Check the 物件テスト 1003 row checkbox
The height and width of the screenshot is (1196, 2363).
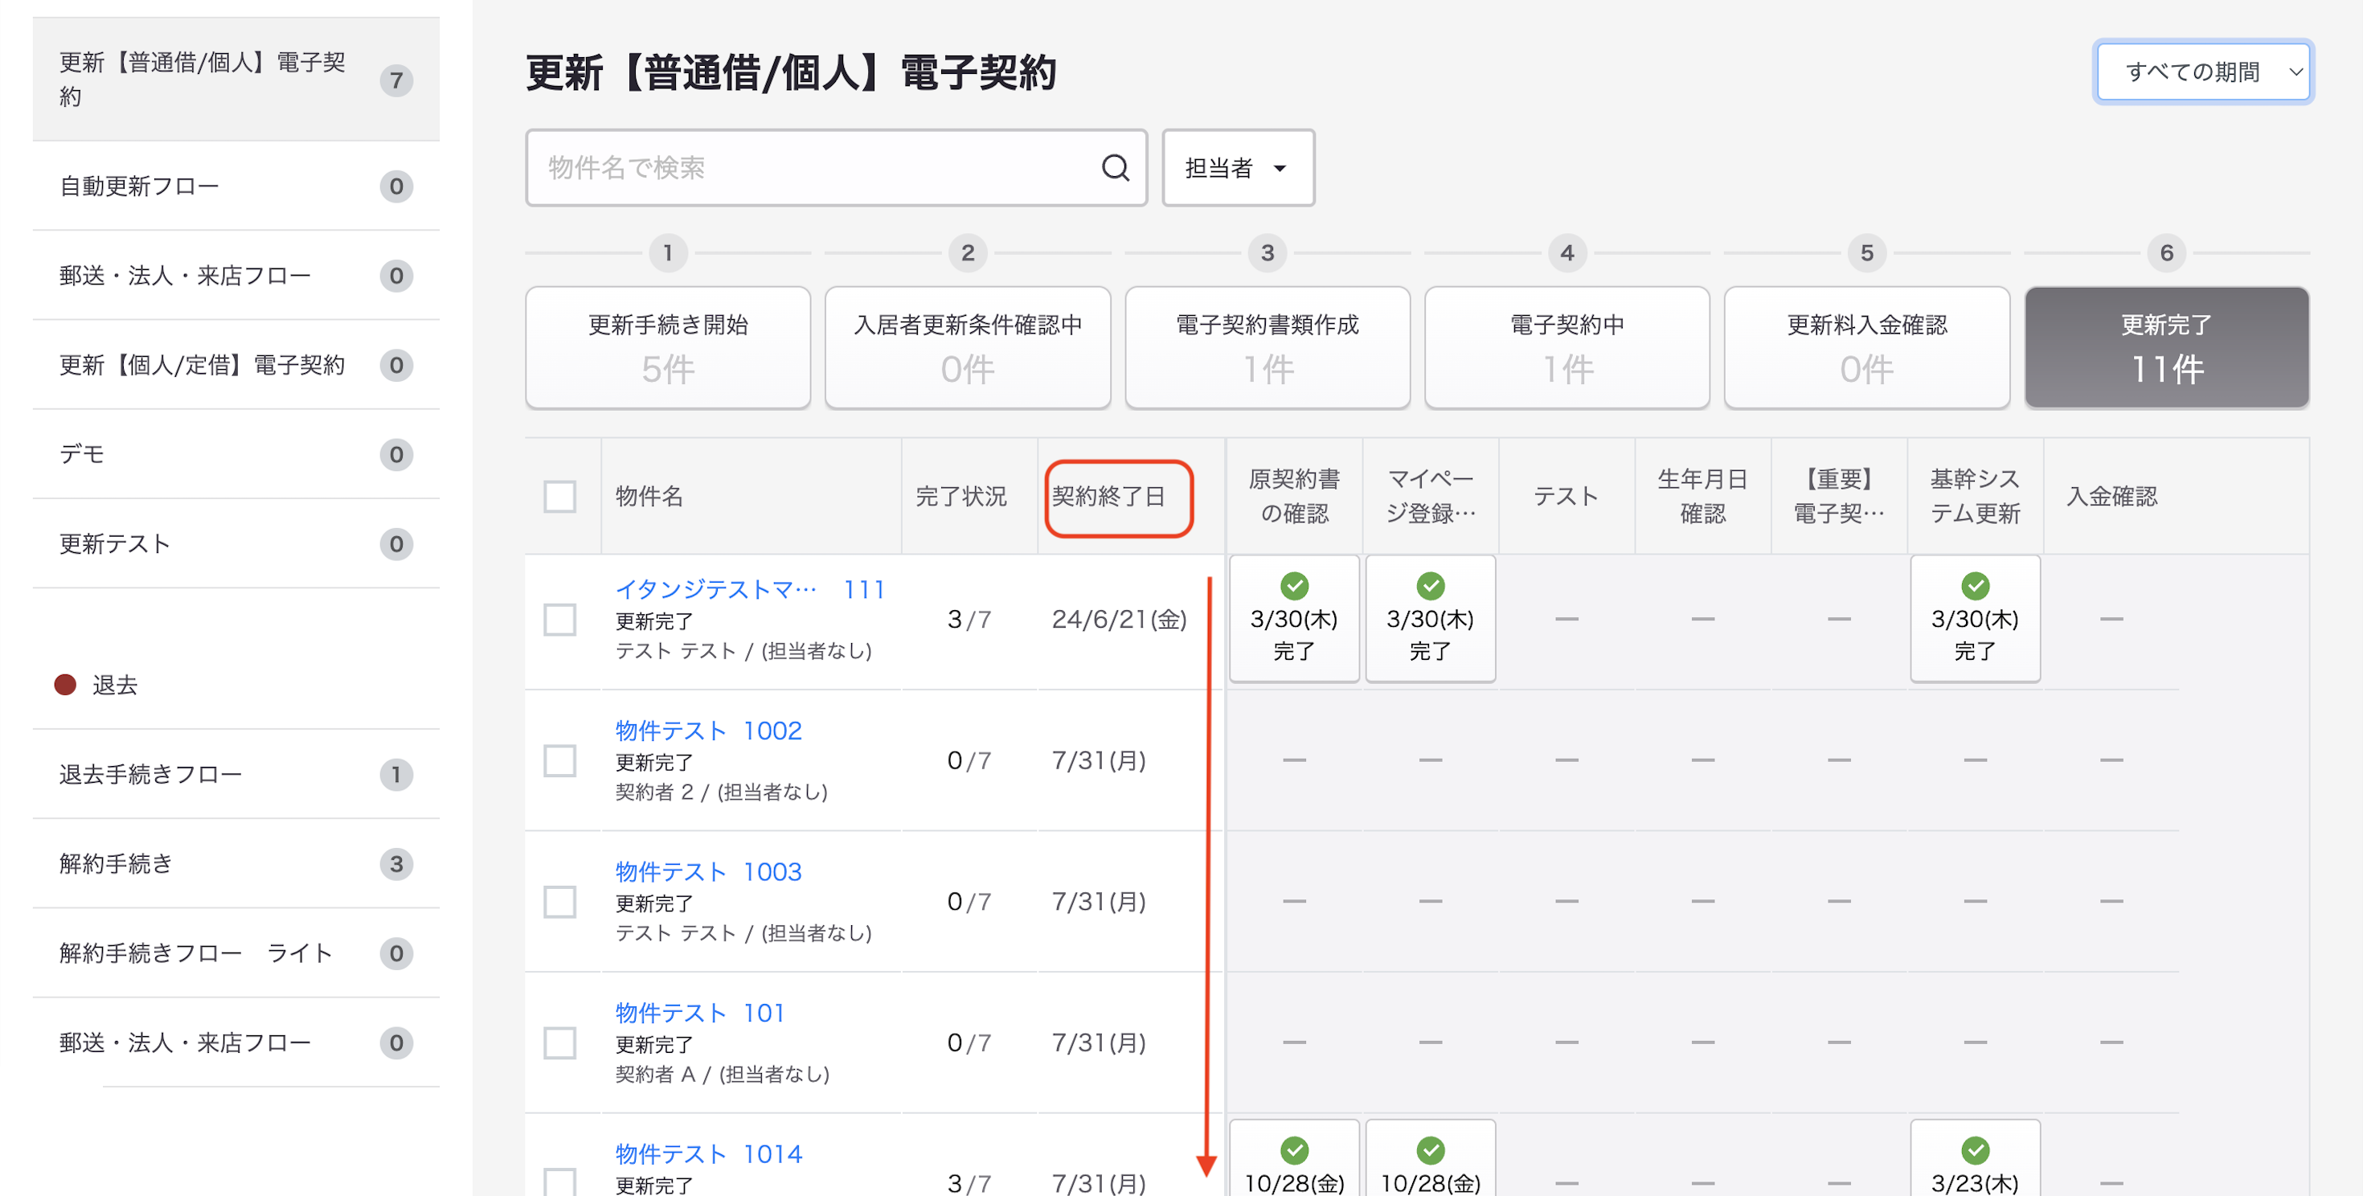559,902
